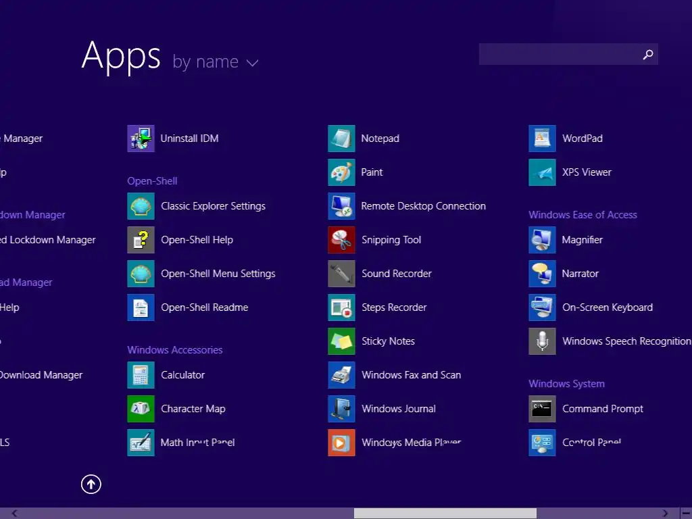The width and height of the screenshot is (692, 519).
Task: Launch the Notepad icon
Action: point(341,139)
